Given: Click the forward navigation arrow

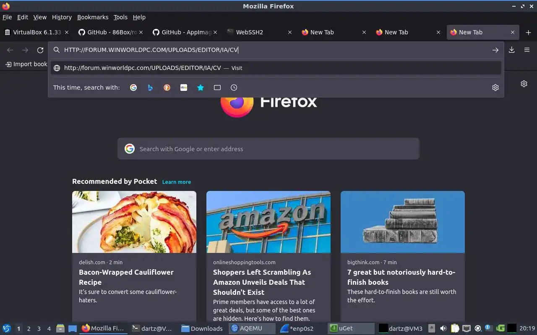Looking at the screenshot, I should [x=25, y=50].
